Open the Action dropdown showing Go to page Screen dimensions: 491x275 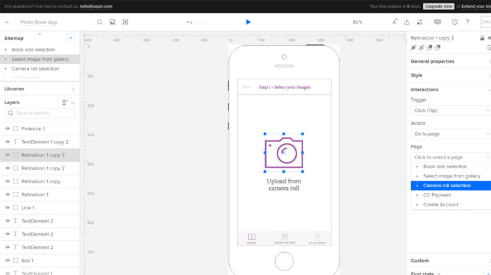pyautogui.click(x=450, y=134)
